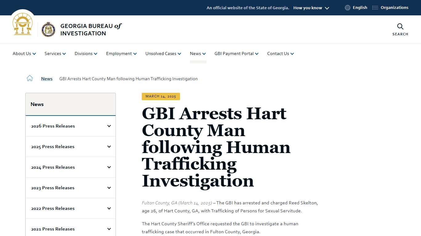Open search using the magnifying glass icon

pos(400,27)
